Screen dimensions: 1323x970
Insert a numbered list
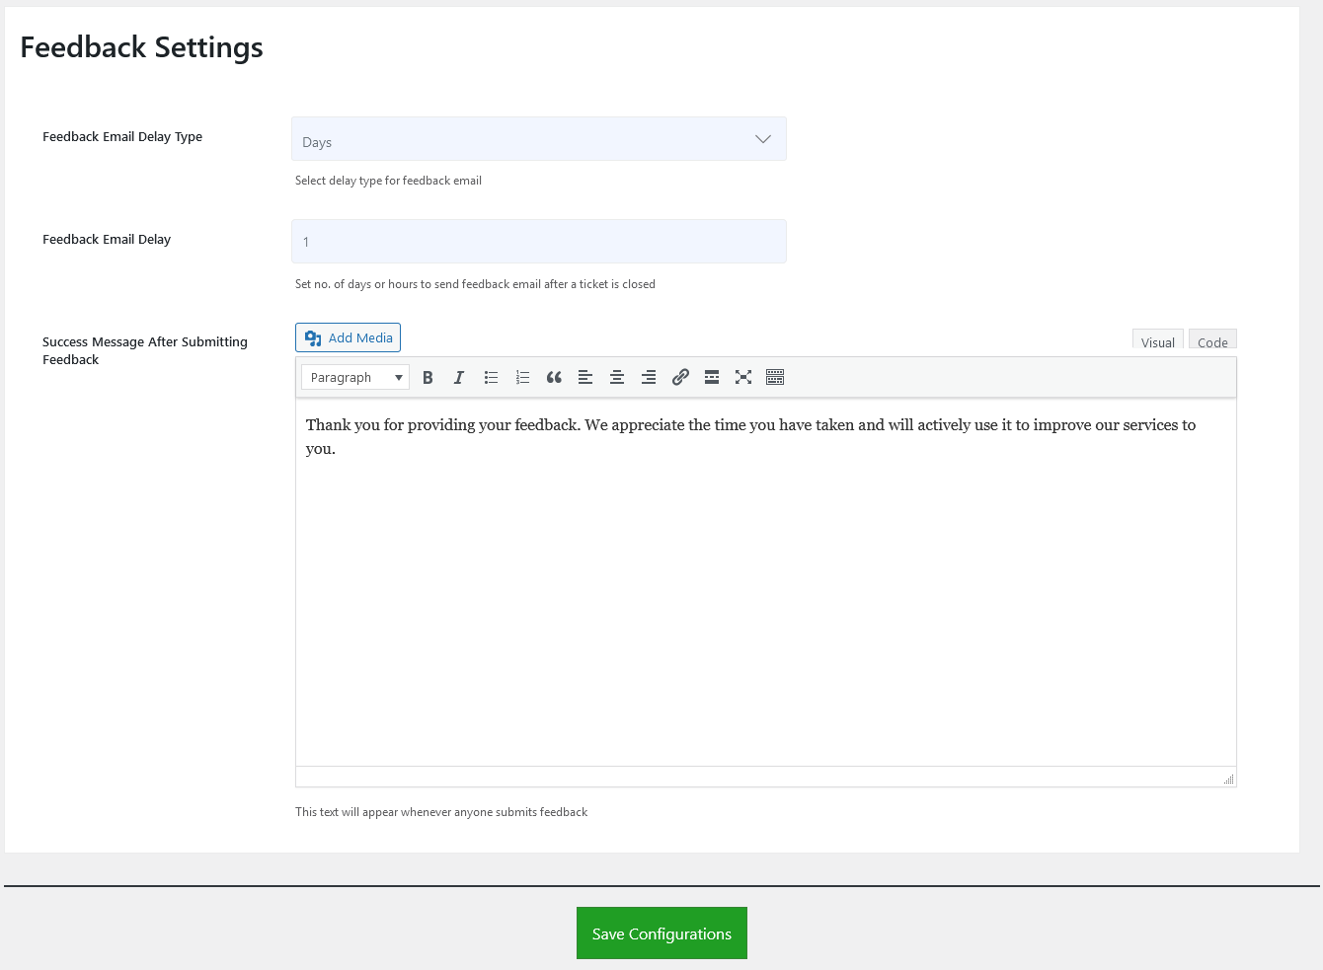pos(522,377)
